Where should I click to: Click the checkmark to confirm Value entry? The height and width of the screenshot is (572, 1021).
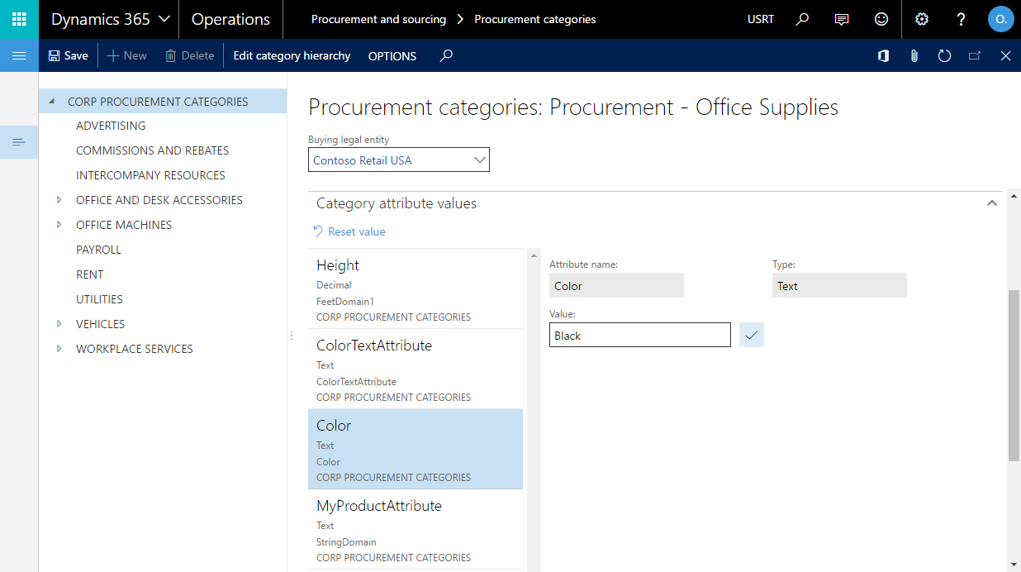[751, 334]
